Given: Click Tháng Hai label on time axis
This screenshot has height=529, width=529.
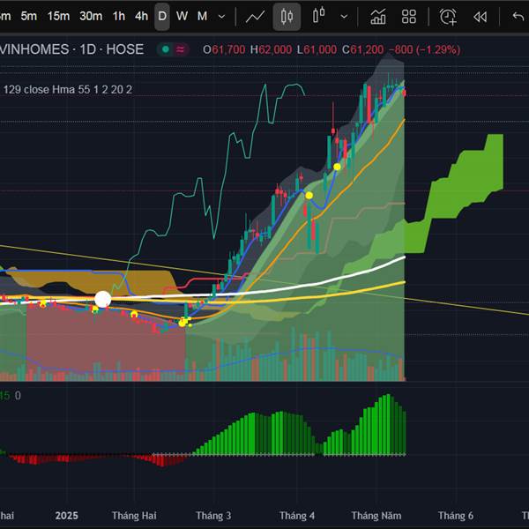Looking at the screenshot, I should pos(134,516).
